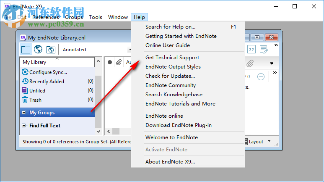Choose About EndNote X9...

tap(188, 162)
